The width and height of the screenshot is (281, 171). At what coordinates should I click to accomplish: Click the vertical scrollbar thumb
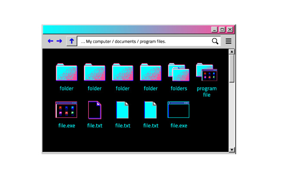point(232,68)
